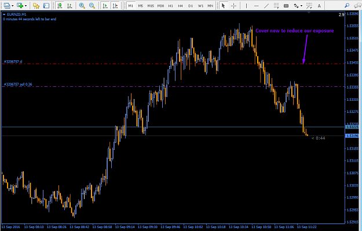Click the 1.53355 price axis label
This screenshot has width=362, height=231.
tap(353, 87)
